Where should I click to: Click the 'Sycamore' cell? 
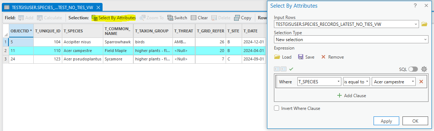tap(118, 59)
